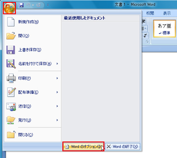Open the Customize Quick Access Toolbar dropdown
Screen dimensions: 177x158
(48, 5)
